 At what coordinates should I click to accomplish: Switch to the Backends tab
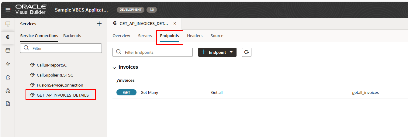[x=72, y=36]
